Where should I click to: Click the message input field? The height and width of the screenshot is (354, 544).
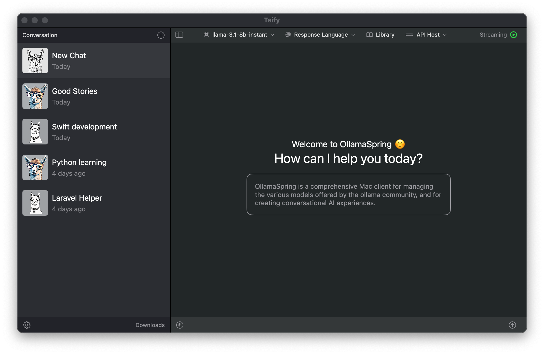(346, 325)
